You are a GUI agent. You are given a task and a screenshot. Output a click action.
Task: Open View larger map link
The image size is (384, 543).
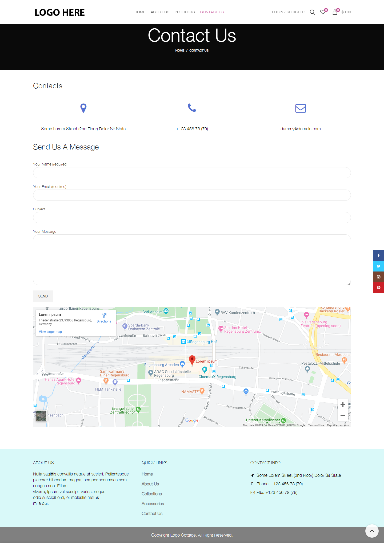(50, 332)
